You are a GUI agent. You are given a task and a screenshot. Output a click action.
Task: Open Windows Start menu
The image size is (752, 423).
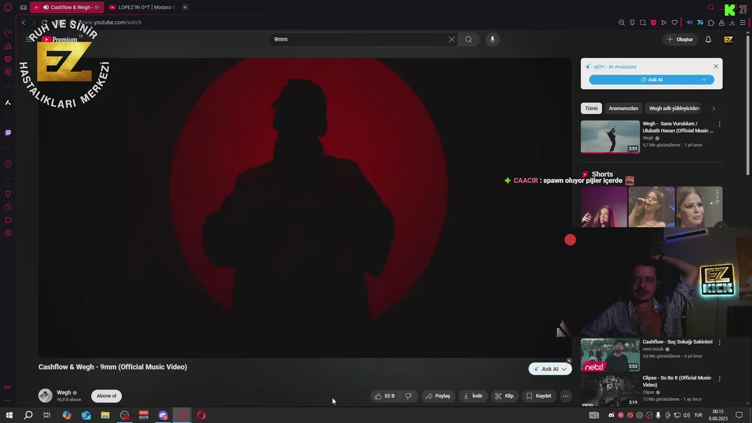point(9,415)
